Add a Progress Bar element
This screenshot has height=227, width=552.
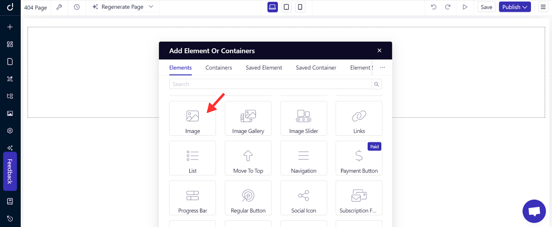(x=193, y=198)
